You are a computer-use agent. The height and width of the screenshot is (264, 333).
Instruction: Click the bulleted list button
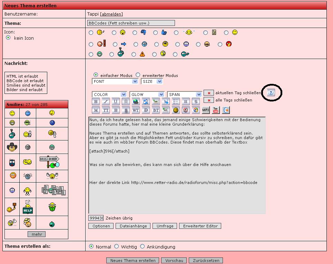click(x=176, y=101)
